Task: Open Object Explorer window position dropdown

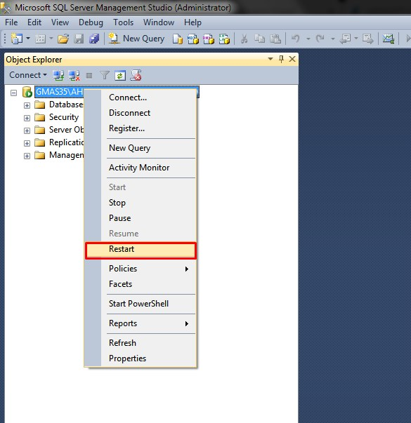Action: pyautogui.click(x=270, y=59)
